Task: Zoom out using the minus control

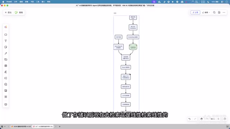Action: 207,119
